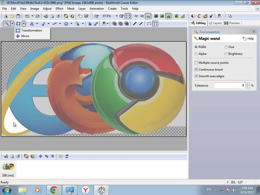260x195 pixels.
Task: Open the Mask menu
Action: [71, 9]
